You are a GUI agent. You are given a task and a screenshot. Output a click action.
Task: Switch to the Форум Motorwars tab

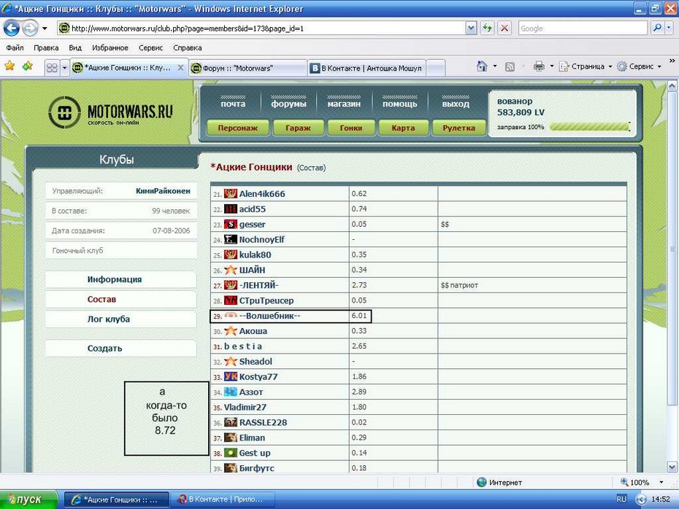click(248, 68)
